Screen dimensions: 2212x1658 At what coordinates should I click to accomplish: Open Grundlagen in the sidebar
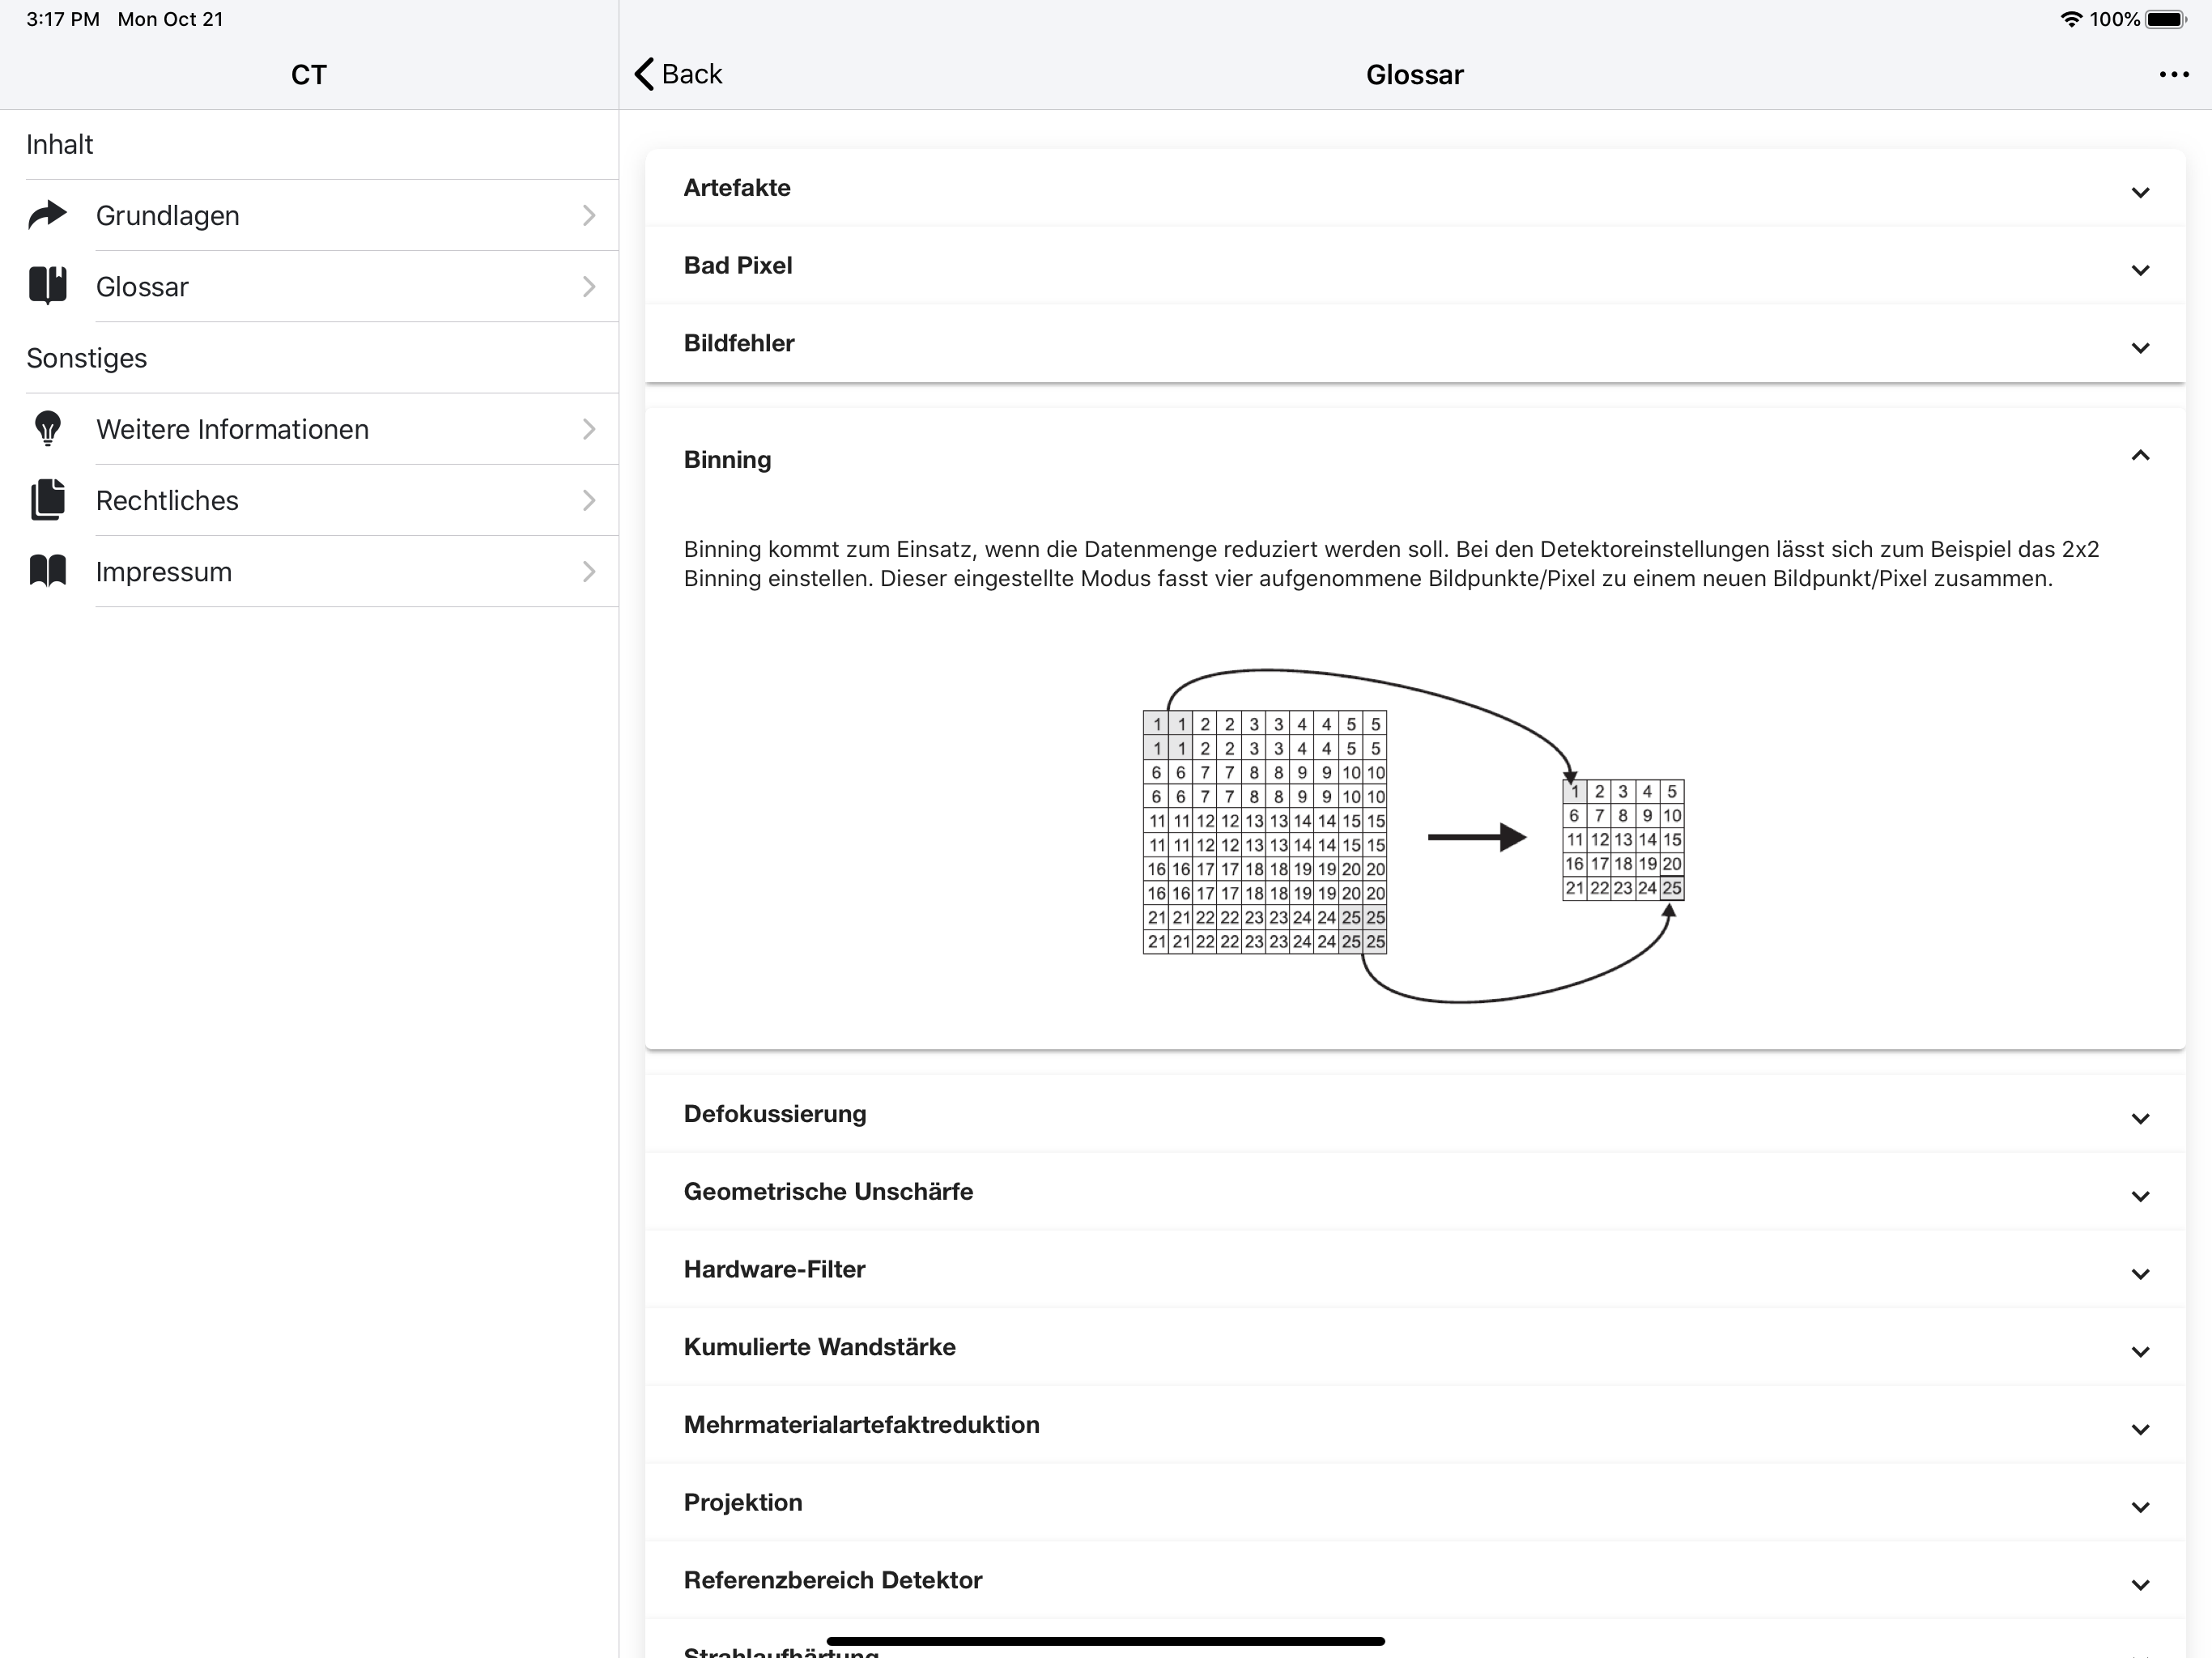point(309,215)
